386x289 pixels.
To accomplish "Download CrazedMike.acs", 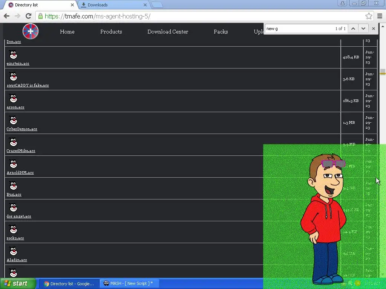I will [x=21, y=151].
